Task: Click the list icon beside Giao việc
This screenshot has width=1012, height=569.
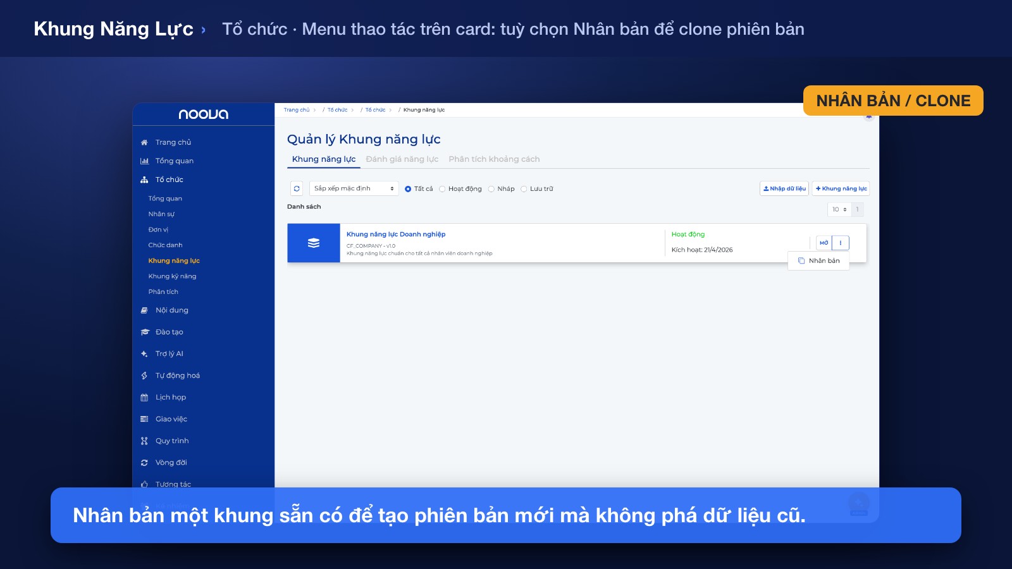Action: tap(144, 419)
